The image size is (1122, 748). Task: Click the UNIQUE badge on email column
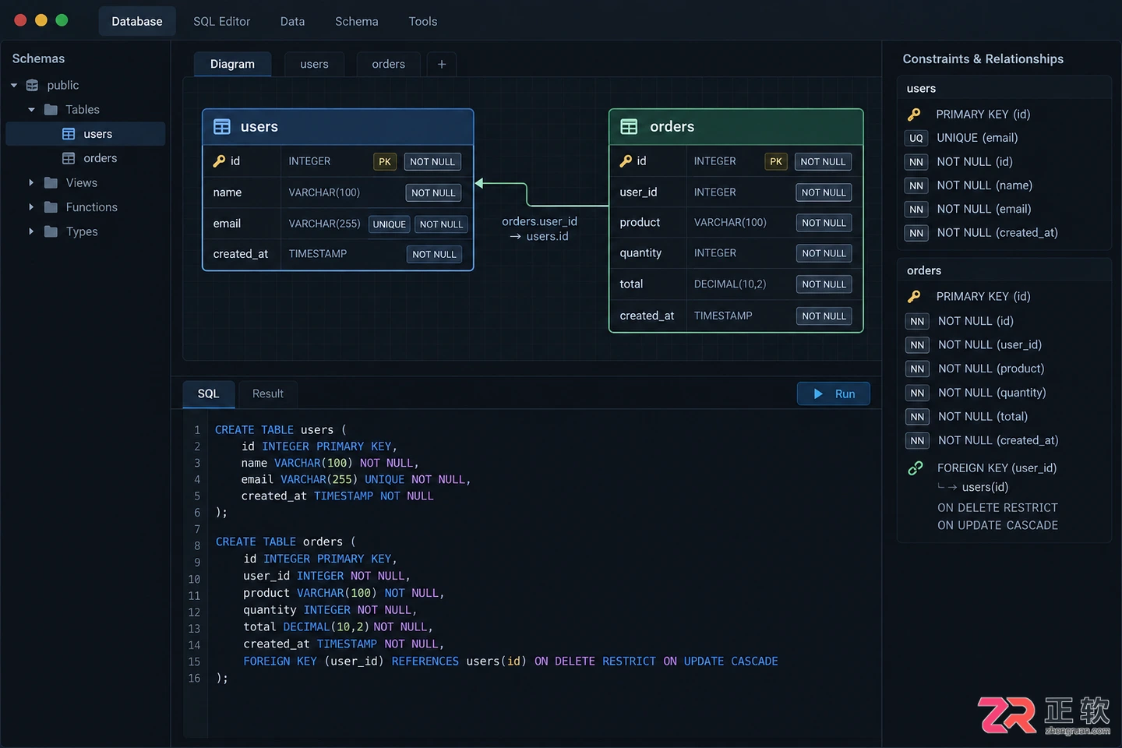389,224
